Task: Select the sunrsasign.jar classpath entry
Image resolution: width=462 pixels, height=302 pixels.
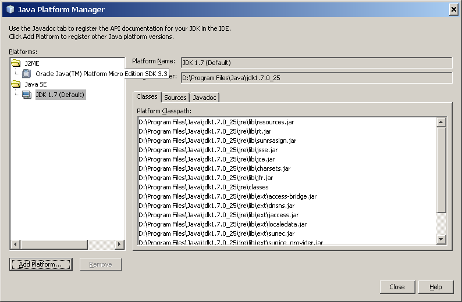Action: pyautogui.click(x=218, y=141)
